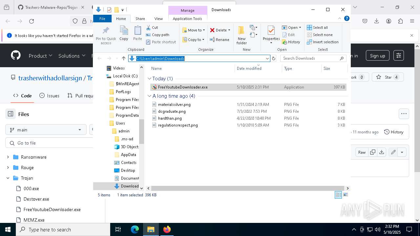The width and height of the screenshot is (420, 236).
Task: Open address bar history dropdown
Action: pos(267,58)
